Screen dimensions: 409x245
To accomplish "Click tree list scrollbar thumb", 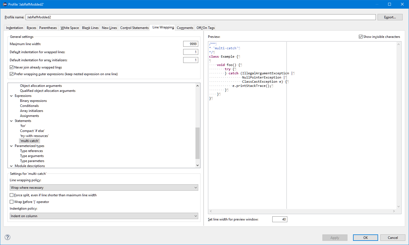I will (198, 143).
